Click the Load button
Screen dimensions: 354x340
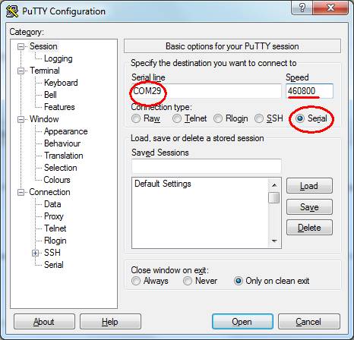pyautogui.click(x=309, y=186)
